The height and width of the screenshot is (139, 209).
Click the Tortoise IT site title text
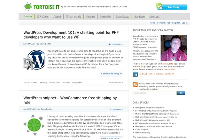point(46,7)
